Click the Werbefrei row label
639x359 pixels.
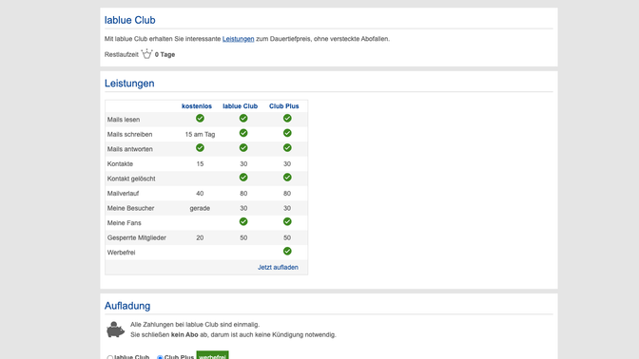coord(121,253)
